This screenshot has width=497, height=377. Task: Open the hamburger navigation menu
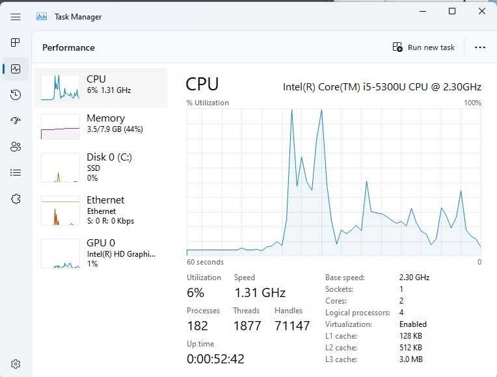[16, 17]
